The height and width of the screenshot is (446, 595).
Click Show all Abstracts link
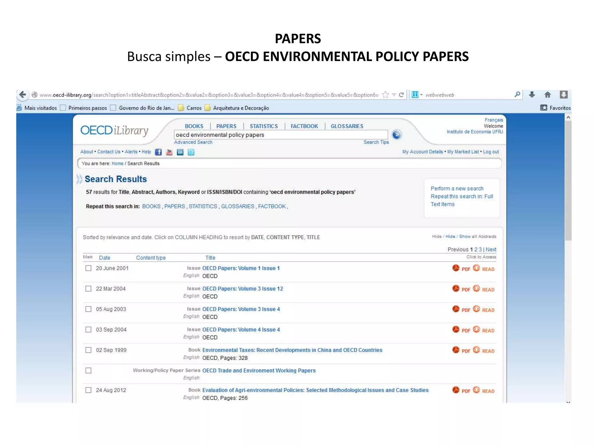478,236
